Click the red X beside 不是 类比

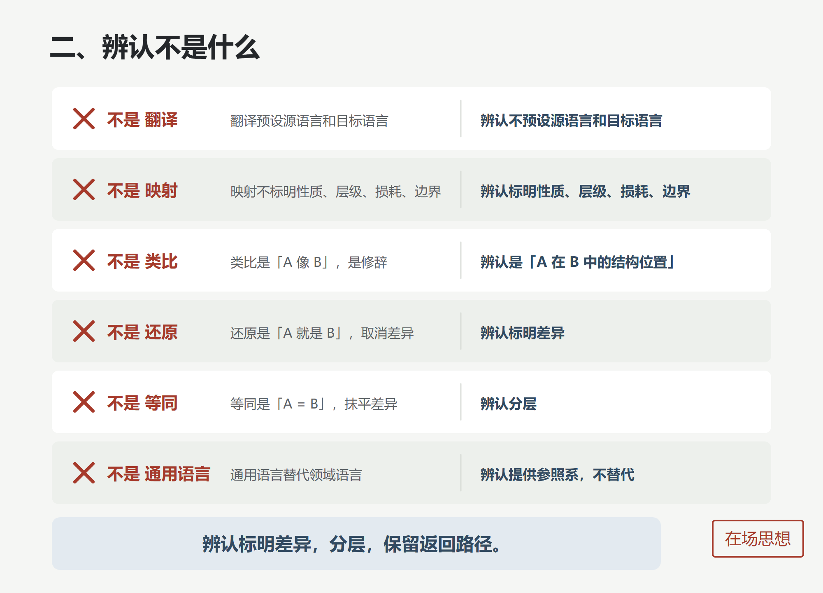click(84, 260)
